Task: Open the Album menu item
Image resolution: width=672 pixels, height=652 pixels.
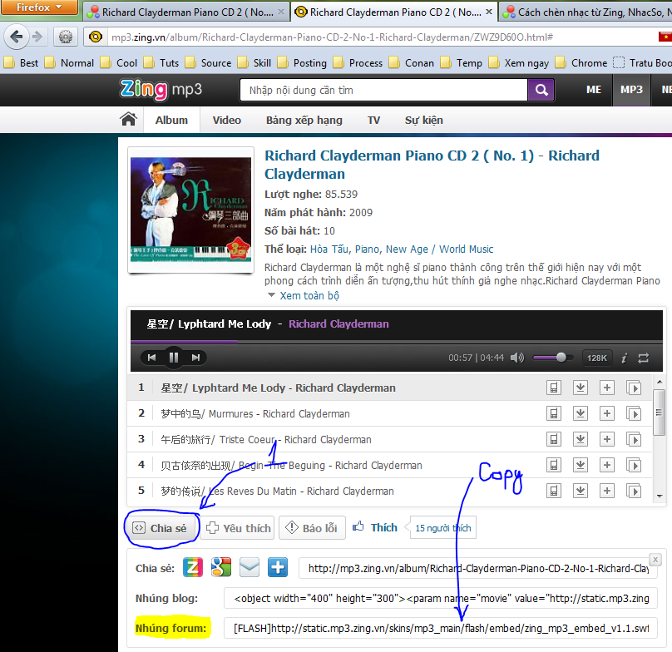Action: [171, 120]
